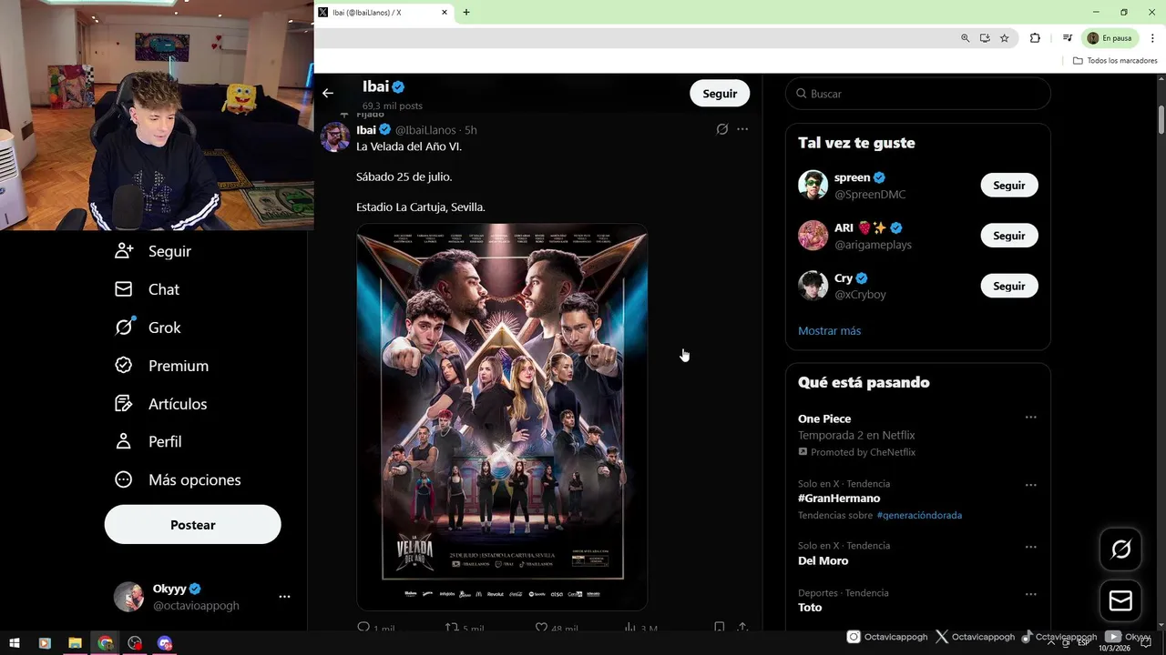Open options for the Del Moro trend
1166x655 pixels.
(x=1031, y=547)
